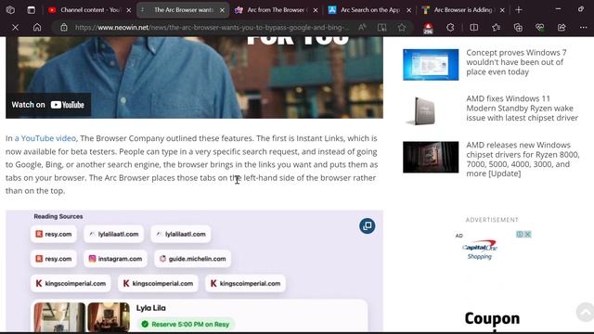Open the Extensions puzzle icon

450,27
